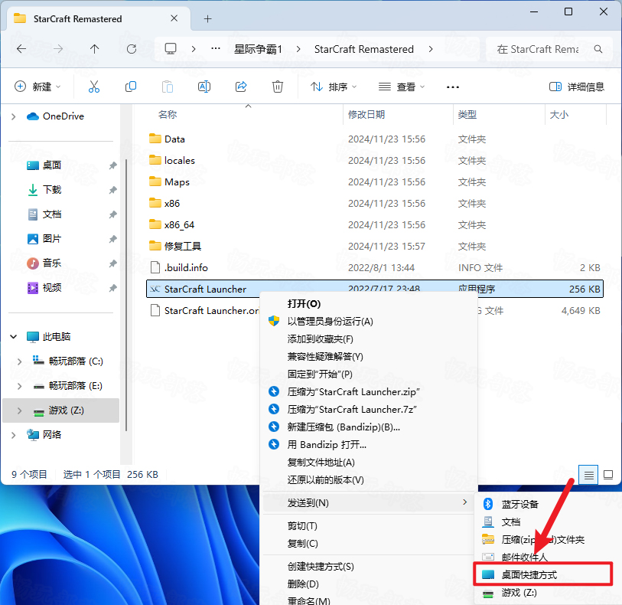Close the StarCraft Remastered tab
The width and height of the screenshot is (622, 605).
click(x=174, y=18)
